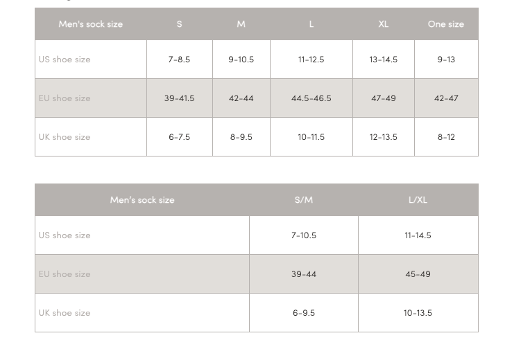Select the EU One size cell 42-47

(446, 98)
